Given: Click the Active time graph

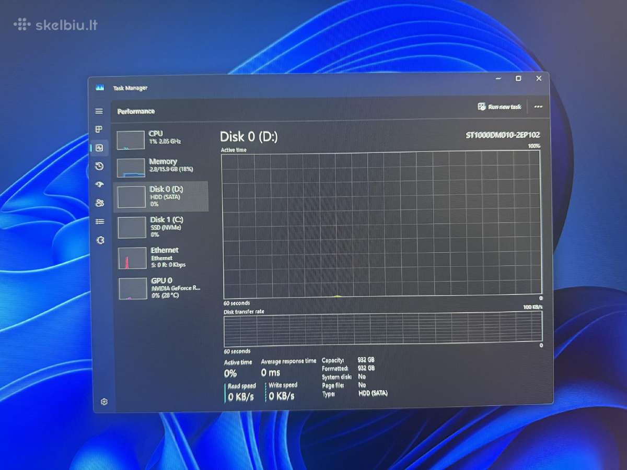Looking at the screenshot, I should tap(381, 225).
